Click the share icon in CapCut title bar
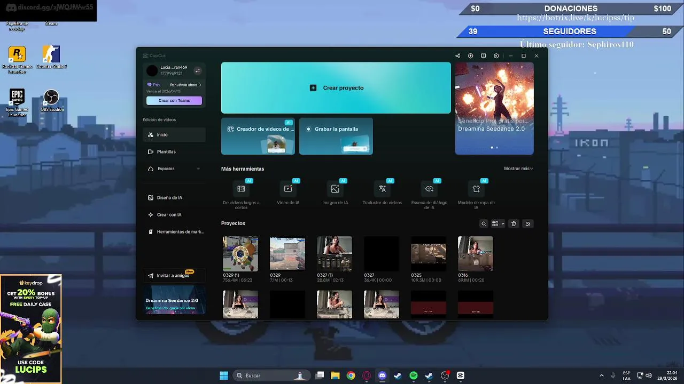This screenshot has width=684, height=384. (x=457, y=56)
